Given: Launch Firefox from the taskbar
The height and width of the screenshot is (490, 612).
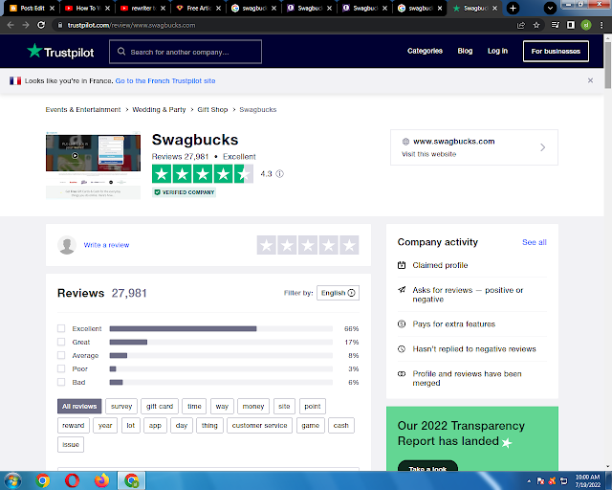Looking at the screenshot, I should [102, 480].
